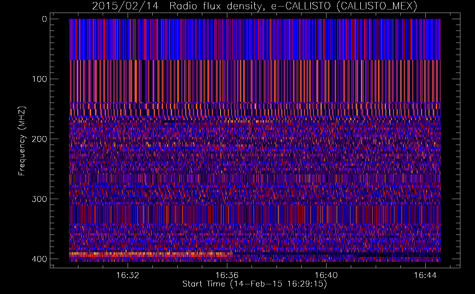Image resolution: width=475 pixels, height=294 pixels.
Task: Click the 400 frequency tick label
Action: (x=39, y=259)
